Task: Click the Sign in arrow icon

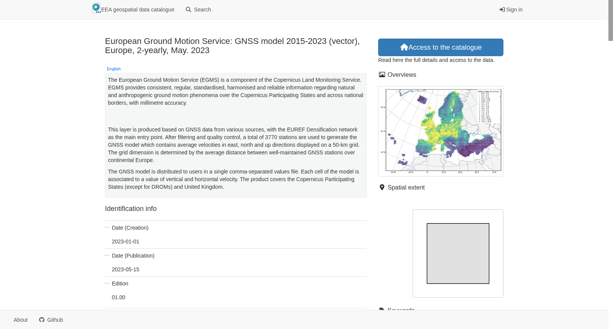Action: tap(502, 10)
